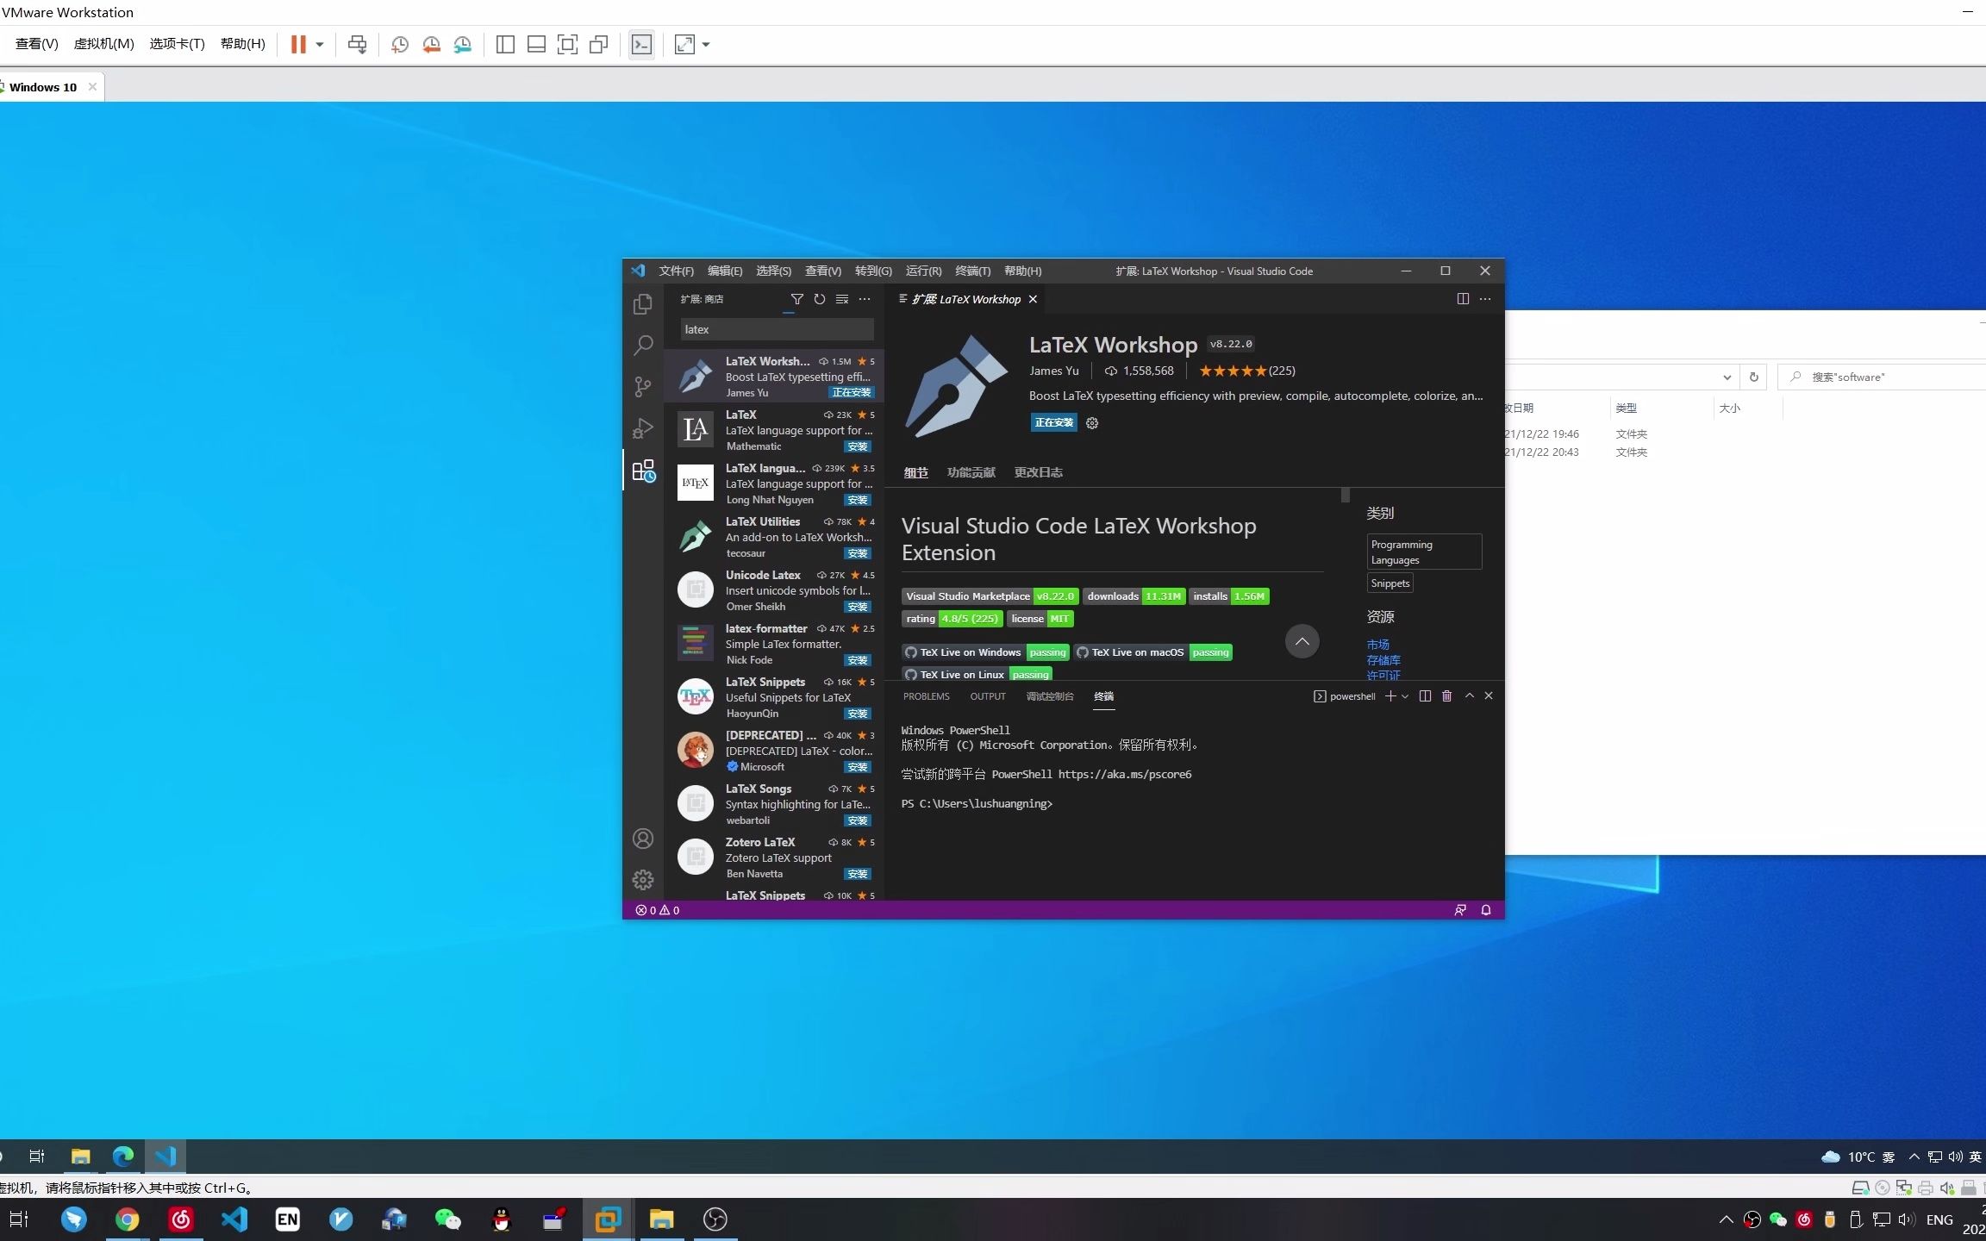This screenshot has height=1241, width=1986.
Task: Open the 终端 menu in menu bar
Action: coord(972,271)
